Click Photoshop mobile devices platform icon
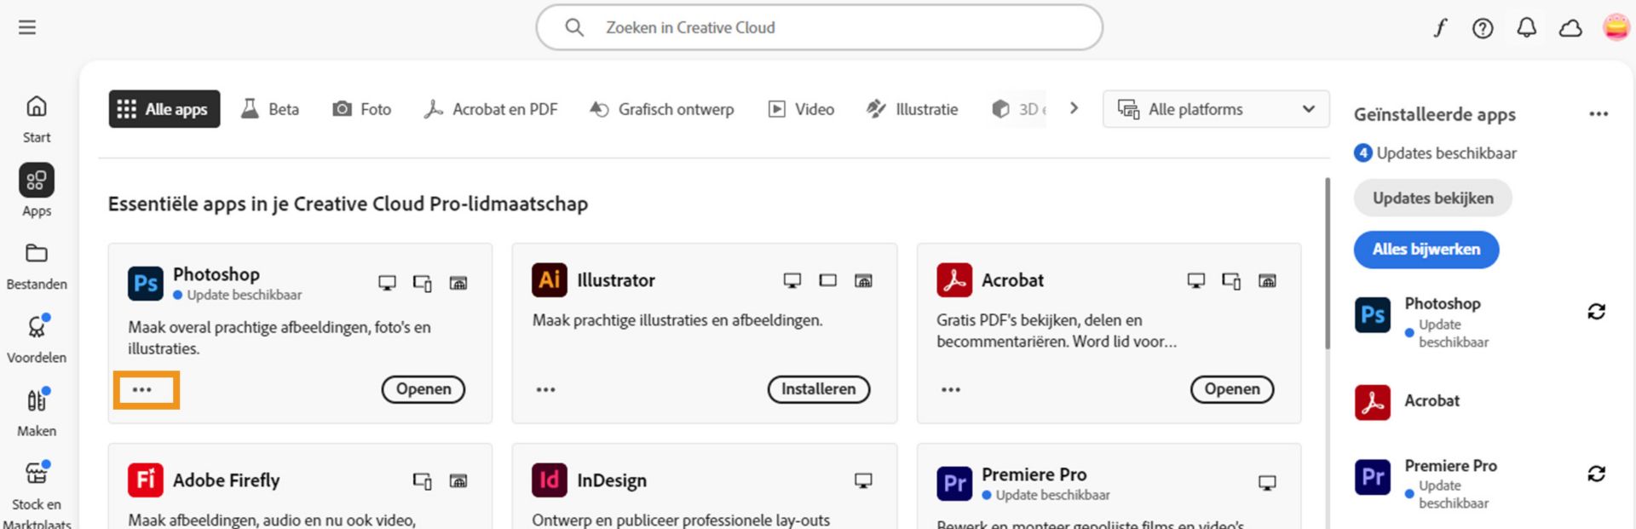This screenshot has height=529, width=1636. [422, 283]
